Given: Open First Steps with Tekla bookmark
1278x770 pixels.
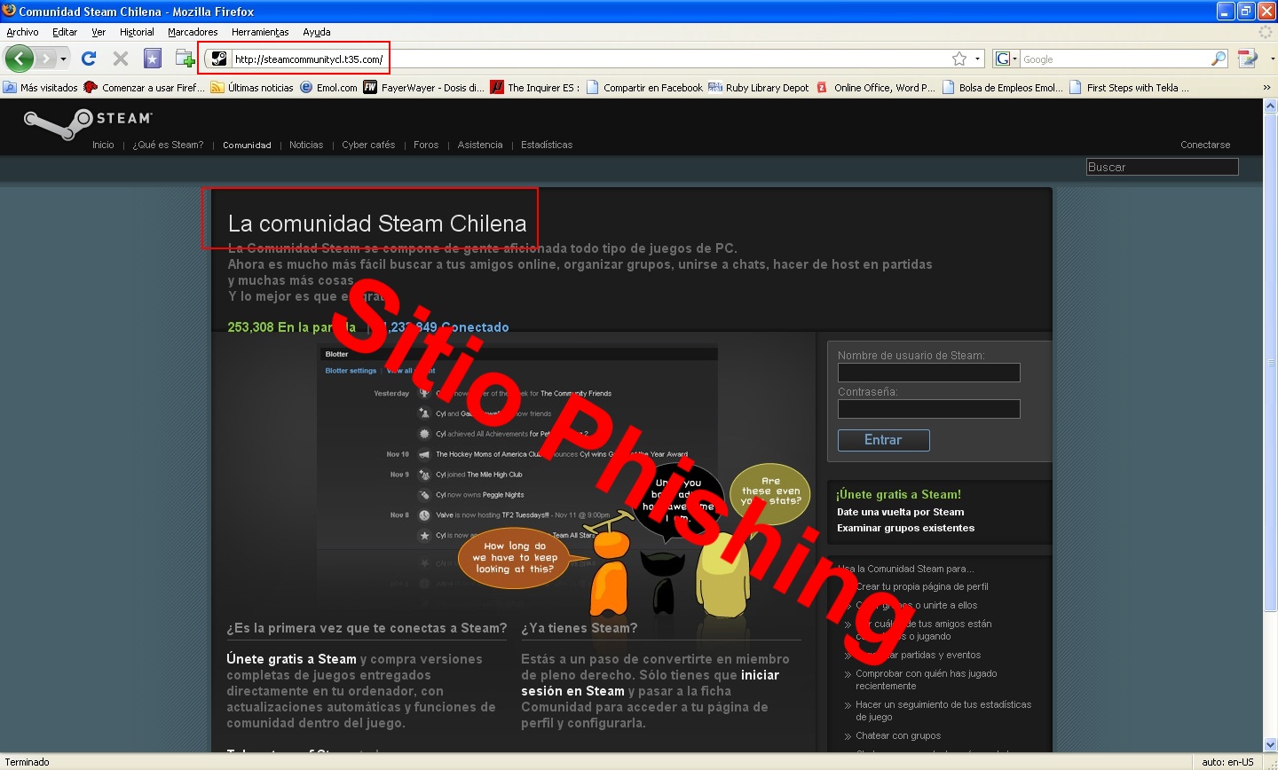Looking at the screenshot, I should pyautogui.click(x=1129, y=88).
